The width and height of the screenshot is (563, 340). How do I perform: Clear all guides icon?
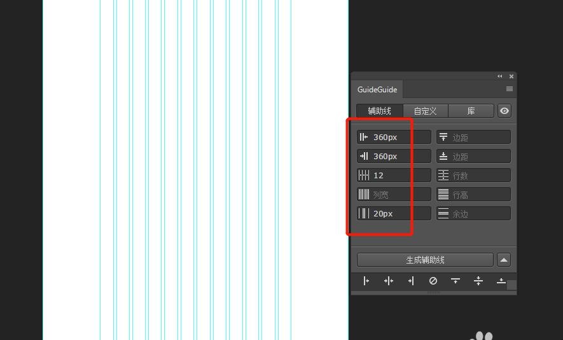click(x=433, y=281)
